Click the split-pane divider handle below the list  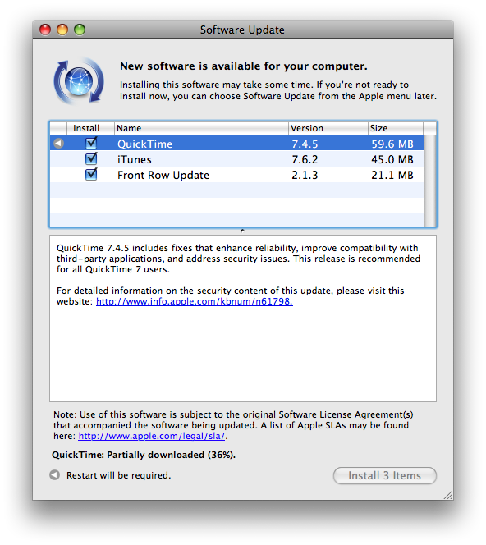click(x=242, y=231)
